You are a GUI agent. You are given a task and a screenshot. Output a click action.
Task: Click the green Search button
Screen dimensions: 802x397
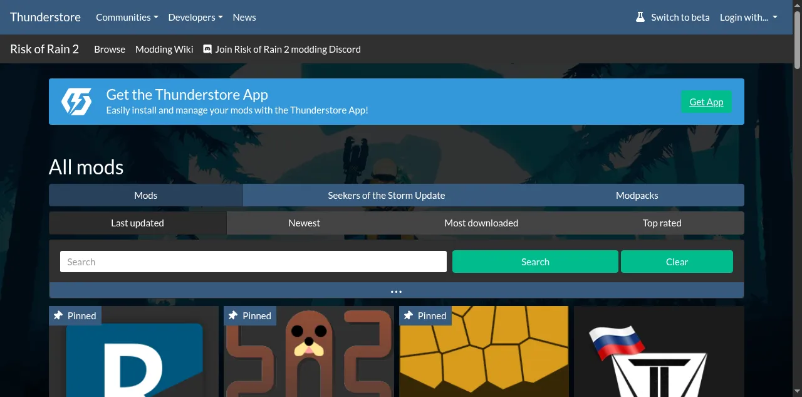[535, 262]
